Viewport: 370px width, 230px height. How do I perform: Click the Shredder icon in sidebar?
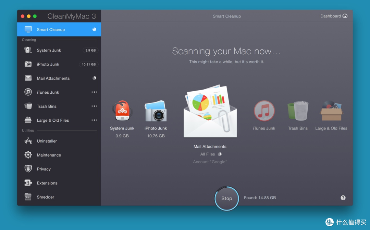click(28, 197)
